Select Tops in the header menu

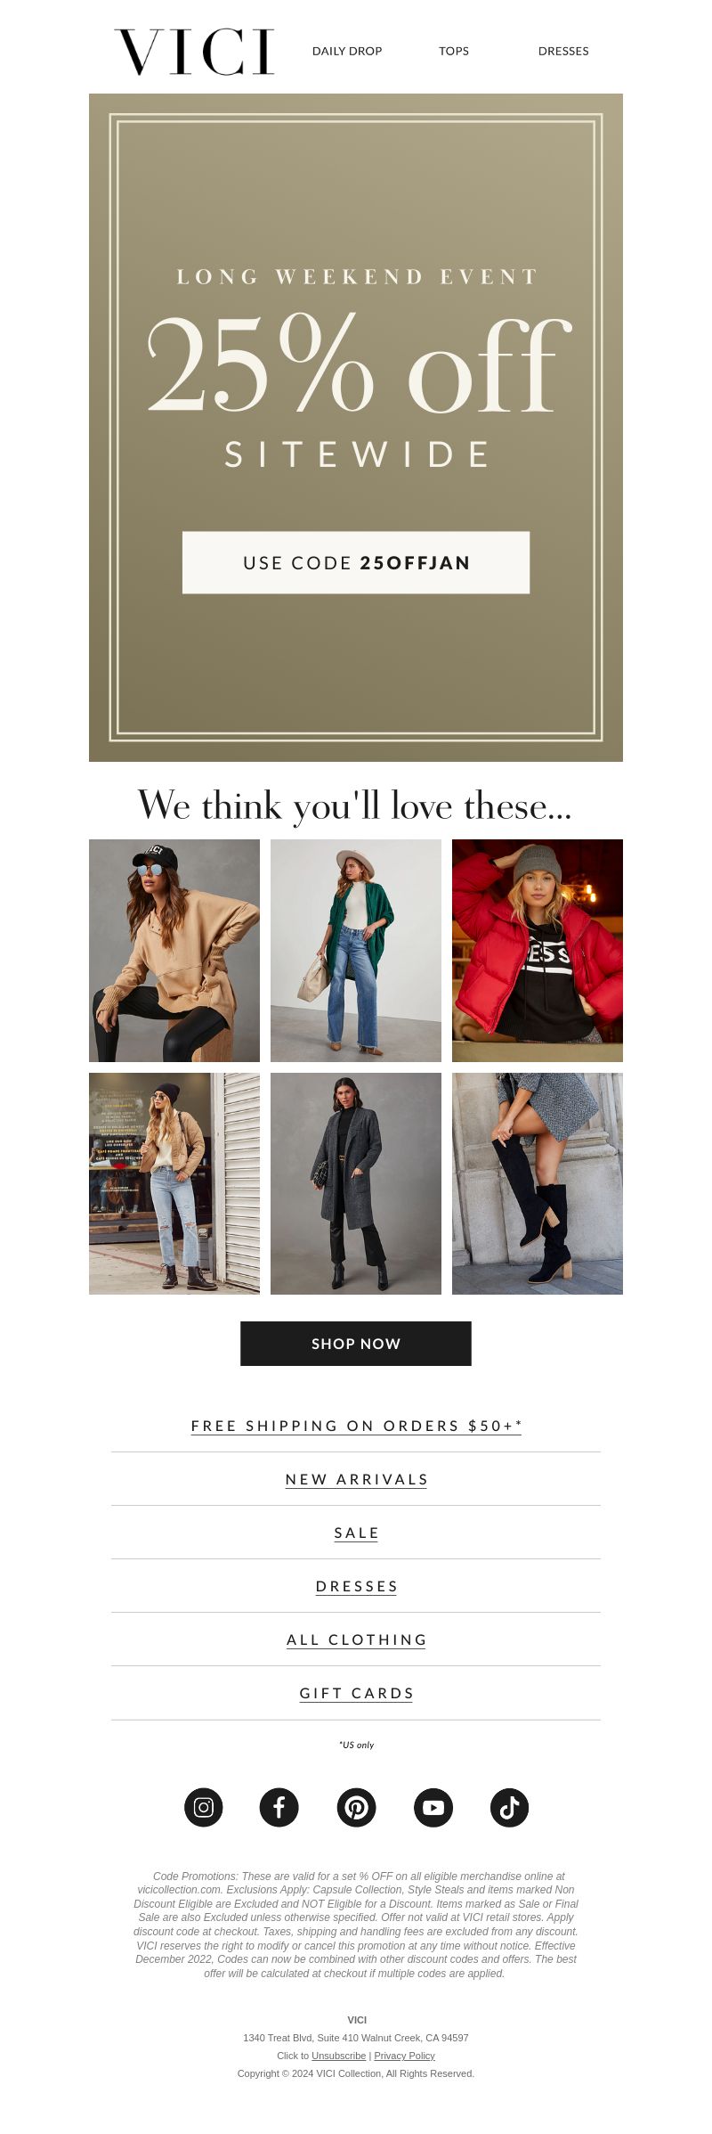pos(454,51)
